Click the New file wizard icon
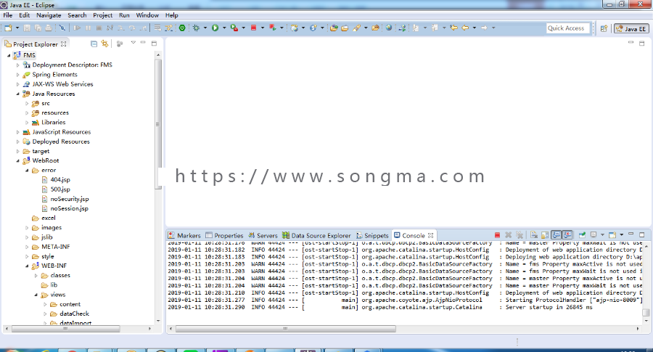 point(8,28)
